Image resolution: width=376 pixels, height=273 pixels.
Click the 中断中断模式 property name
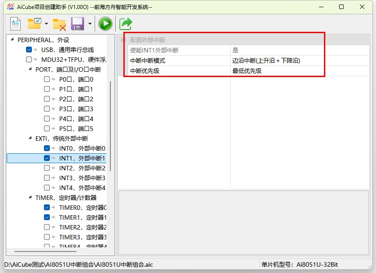(148, 61)
